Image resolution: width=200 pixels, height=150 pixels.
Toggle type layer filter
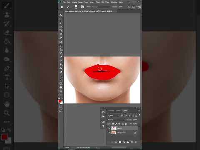[129, 115]
